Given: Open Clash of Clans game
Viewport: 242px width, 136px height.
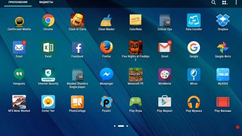Looking at the screenshot, I should pyautogui.click(x=77, y=20).
